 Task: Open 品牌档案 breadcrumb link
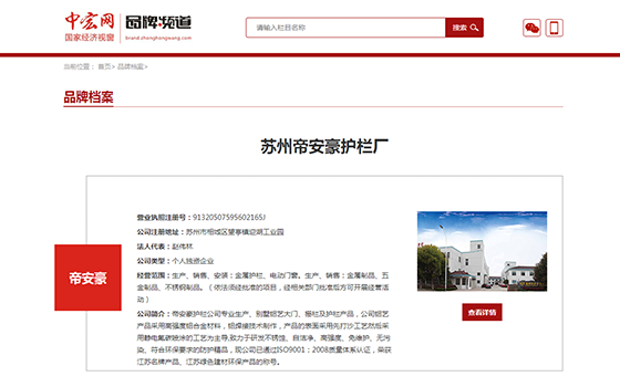tap(130, 66)
